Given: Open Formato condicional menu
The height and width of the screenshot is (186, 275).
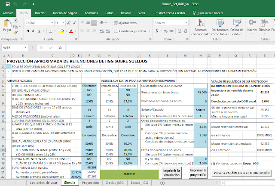Looking at the screenshot, I should [x=201, y=27].
